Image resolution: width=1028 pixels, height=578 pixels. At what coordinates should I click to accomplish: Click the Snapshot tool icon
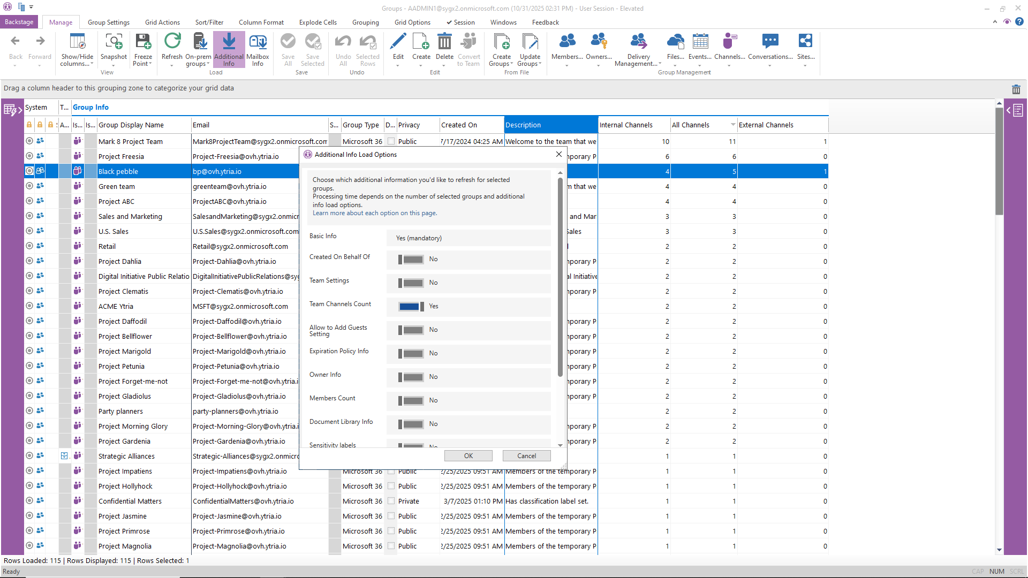pos(114,42)
